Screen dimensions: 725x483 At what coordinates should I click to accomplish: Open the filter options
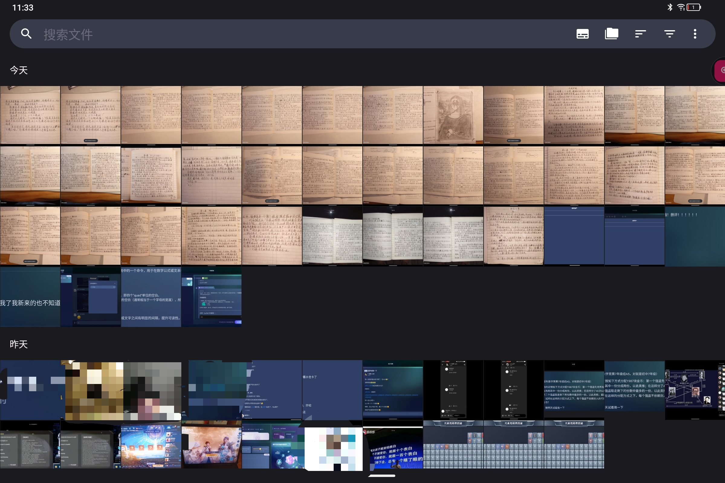669,33
